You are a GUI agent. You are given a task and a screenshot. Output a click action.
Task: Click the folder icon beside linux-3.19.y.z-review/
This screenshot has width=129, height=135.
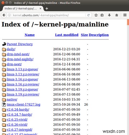click(4, 95)
